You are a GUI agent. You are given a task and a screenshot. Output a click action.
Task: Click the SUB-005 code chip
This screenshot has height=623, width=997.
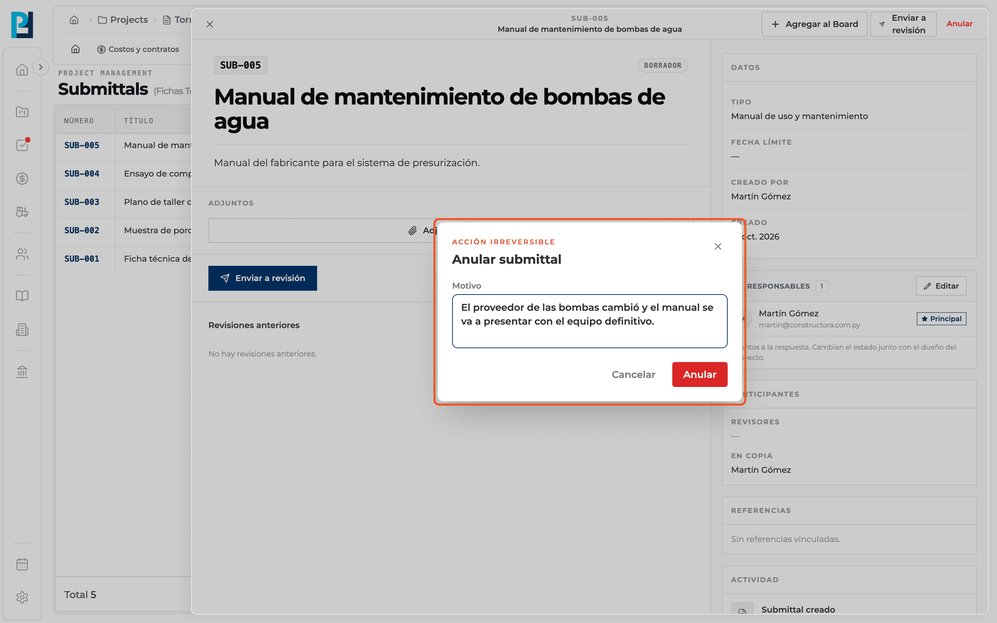click(240, 65)
